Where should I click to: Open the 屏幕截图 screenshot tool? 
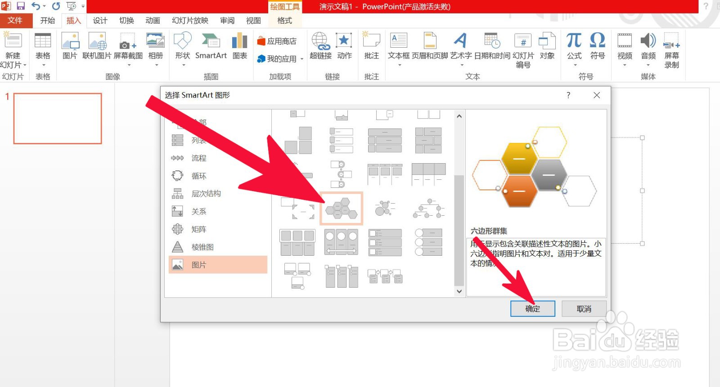click(128, 49)
